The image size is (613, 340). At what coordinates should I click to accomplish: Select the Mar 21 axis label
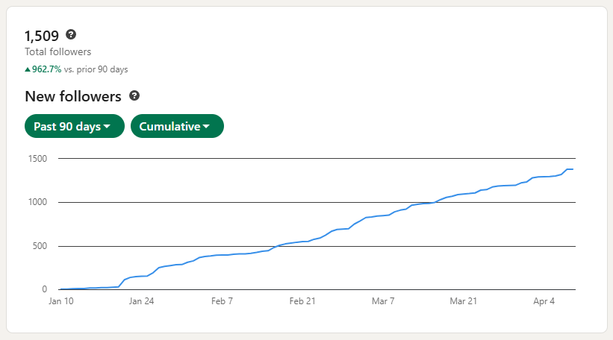(464, 302)
